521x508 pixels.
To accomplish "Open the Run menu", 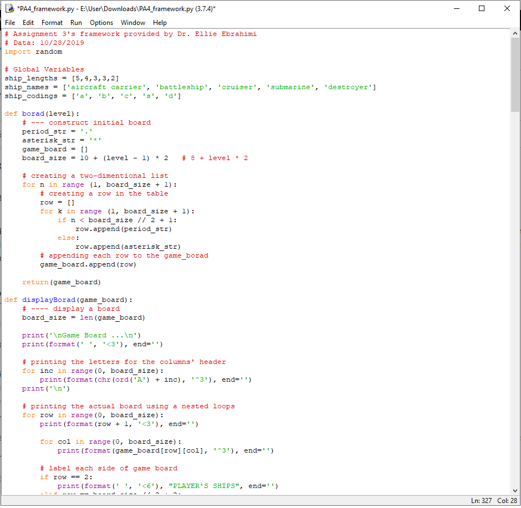I will 76,23.
